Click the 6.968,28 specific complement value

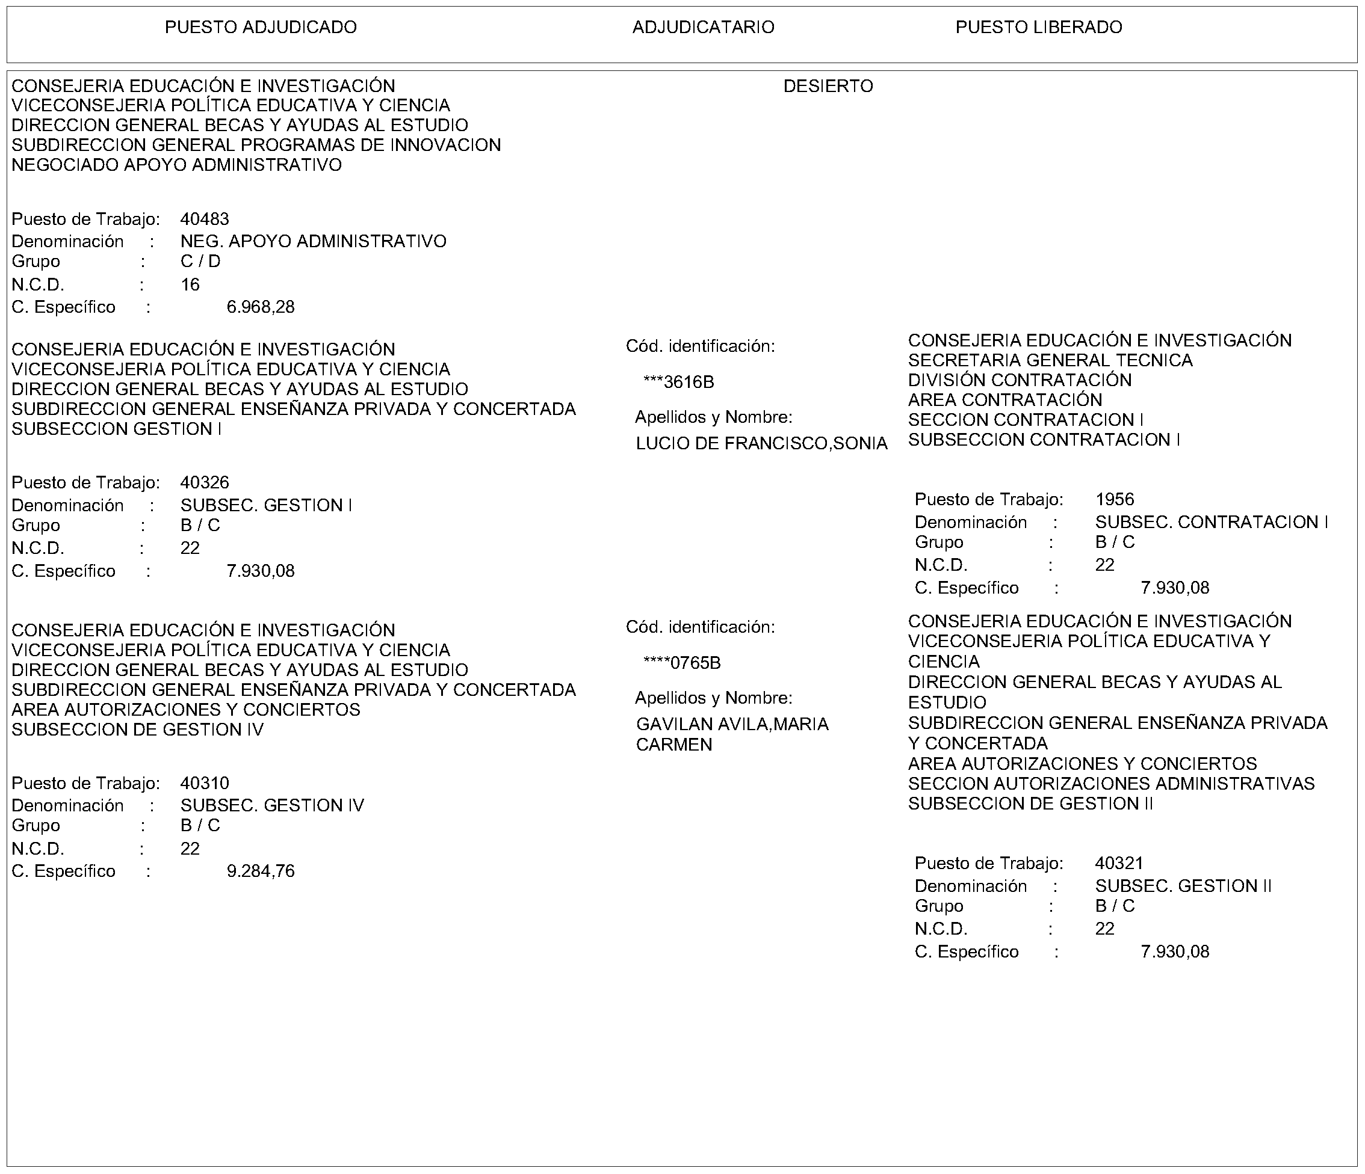(260, 307)
